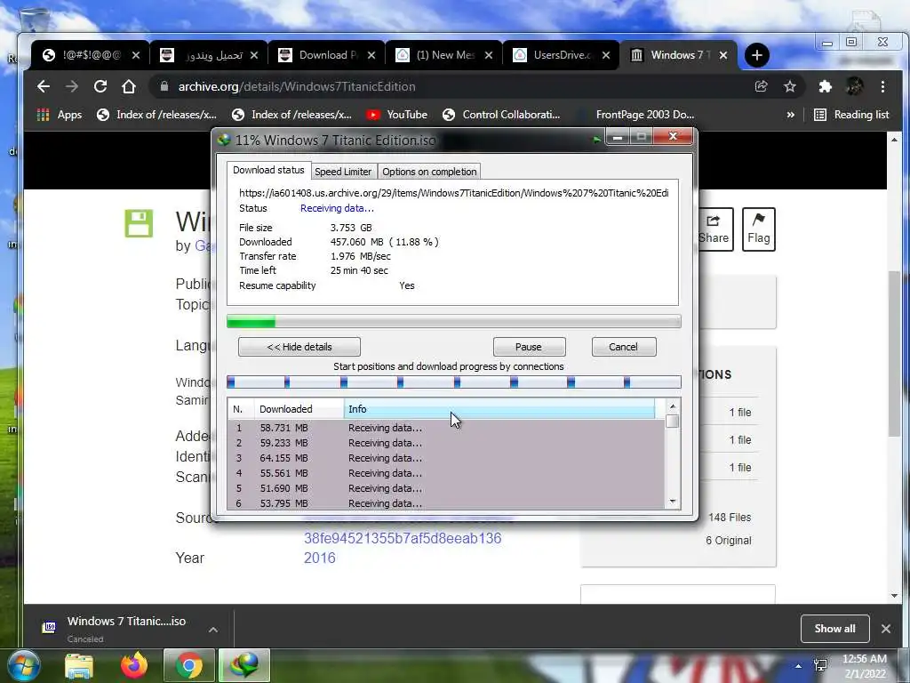Screen dimensions: 910x683
Task: Expand hidden bookmarks chevron
Action: click(x=790, y=115)
